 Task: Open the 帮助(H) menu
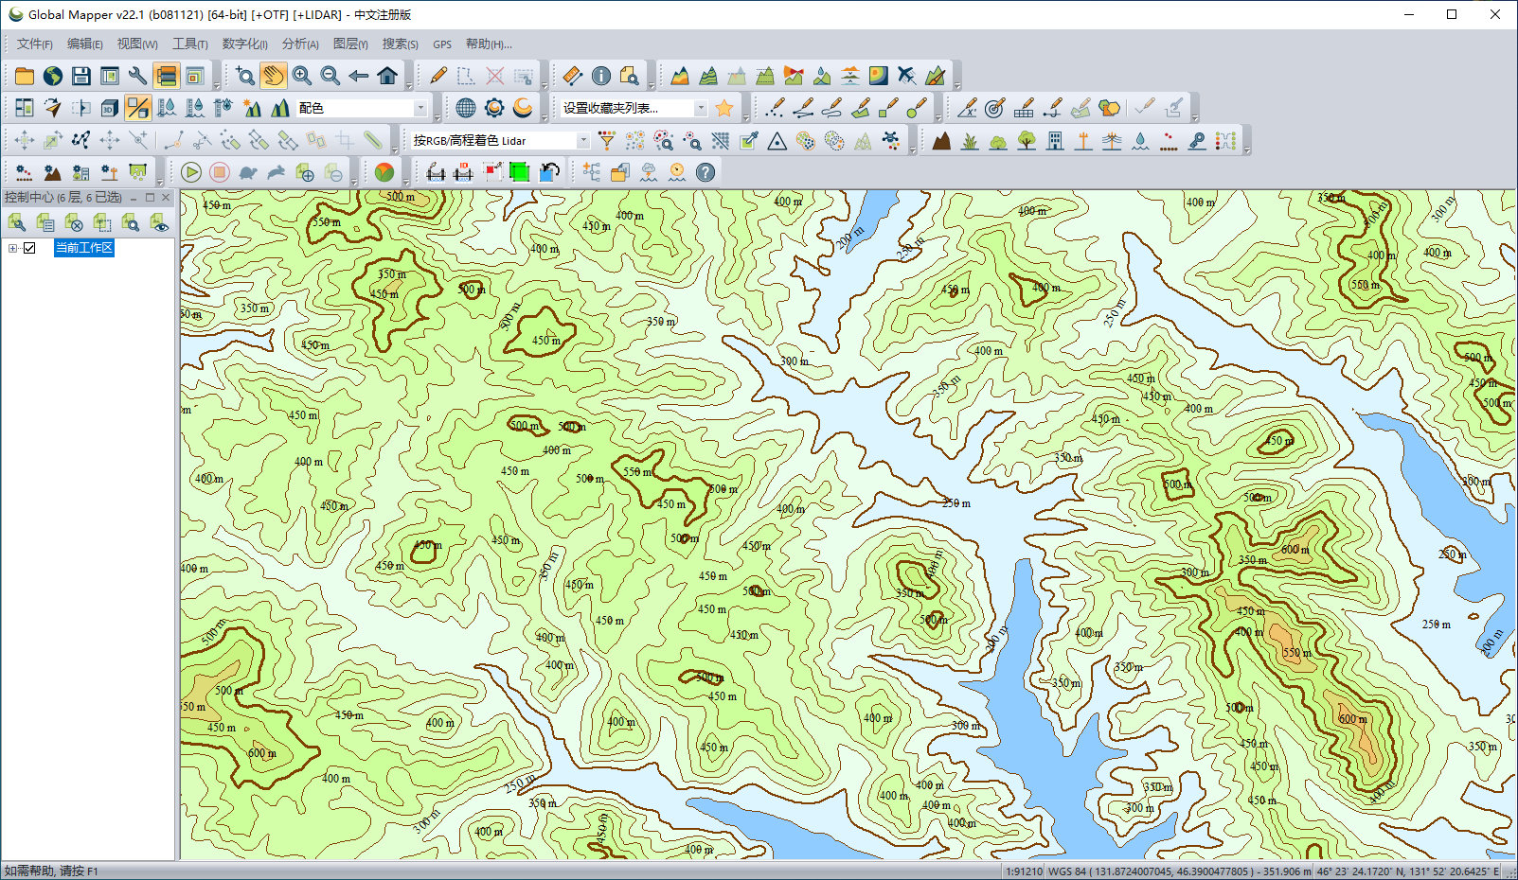coord(489,44)
